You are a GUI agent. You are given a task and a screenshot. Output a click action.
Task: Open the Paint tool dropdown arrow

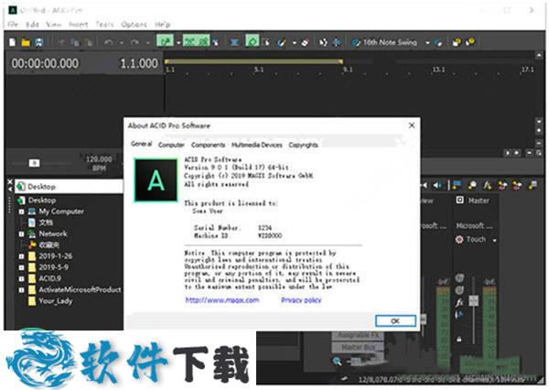point(294,43)
